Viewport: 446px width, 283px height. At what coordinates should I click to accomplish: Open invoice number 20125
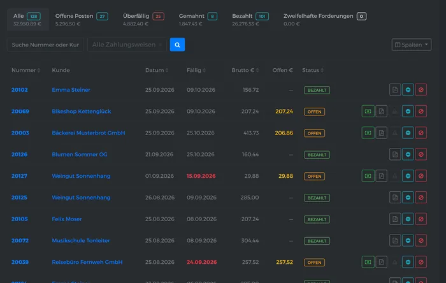tap(19, 198)
